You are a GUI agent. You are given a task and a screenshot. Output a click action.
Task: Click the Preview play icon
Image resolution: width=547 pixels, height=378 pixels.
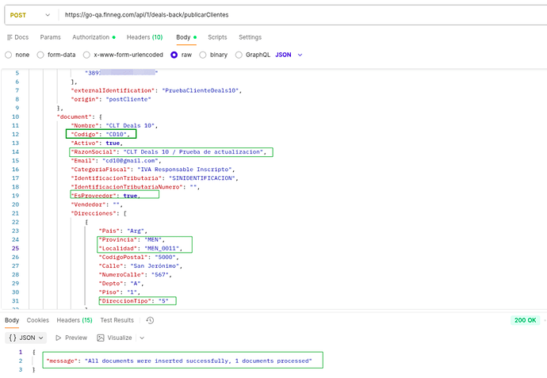point(71,338)
